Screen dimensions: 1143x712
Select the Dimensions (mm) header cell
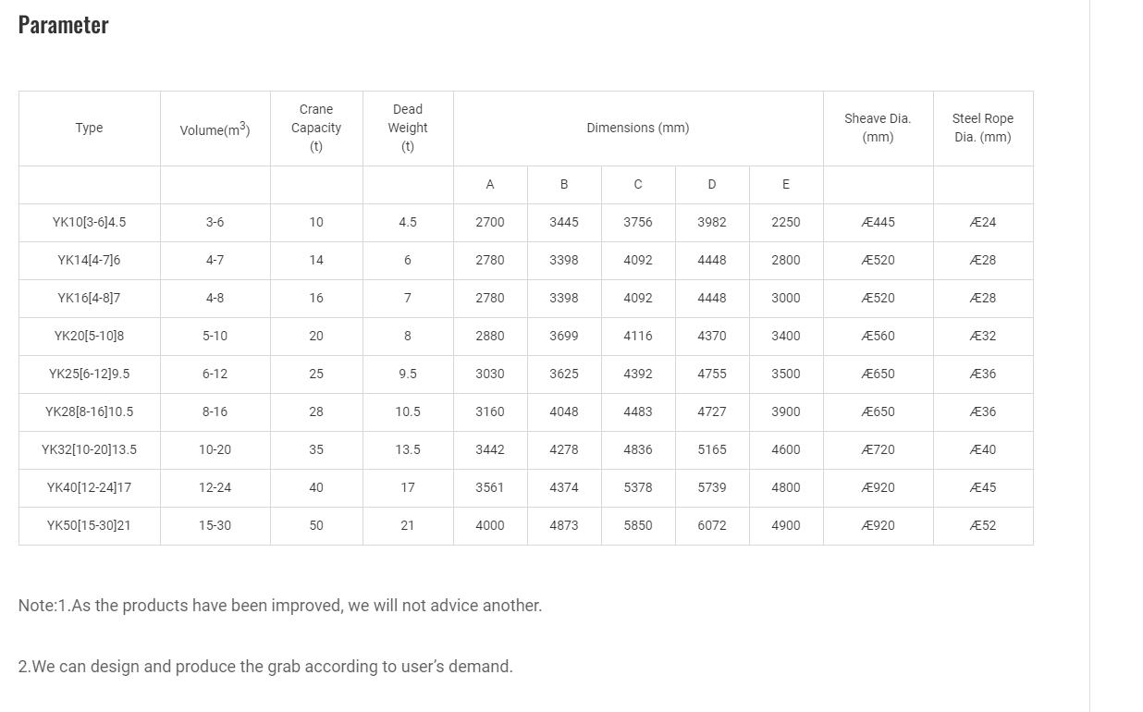(637, 128)
